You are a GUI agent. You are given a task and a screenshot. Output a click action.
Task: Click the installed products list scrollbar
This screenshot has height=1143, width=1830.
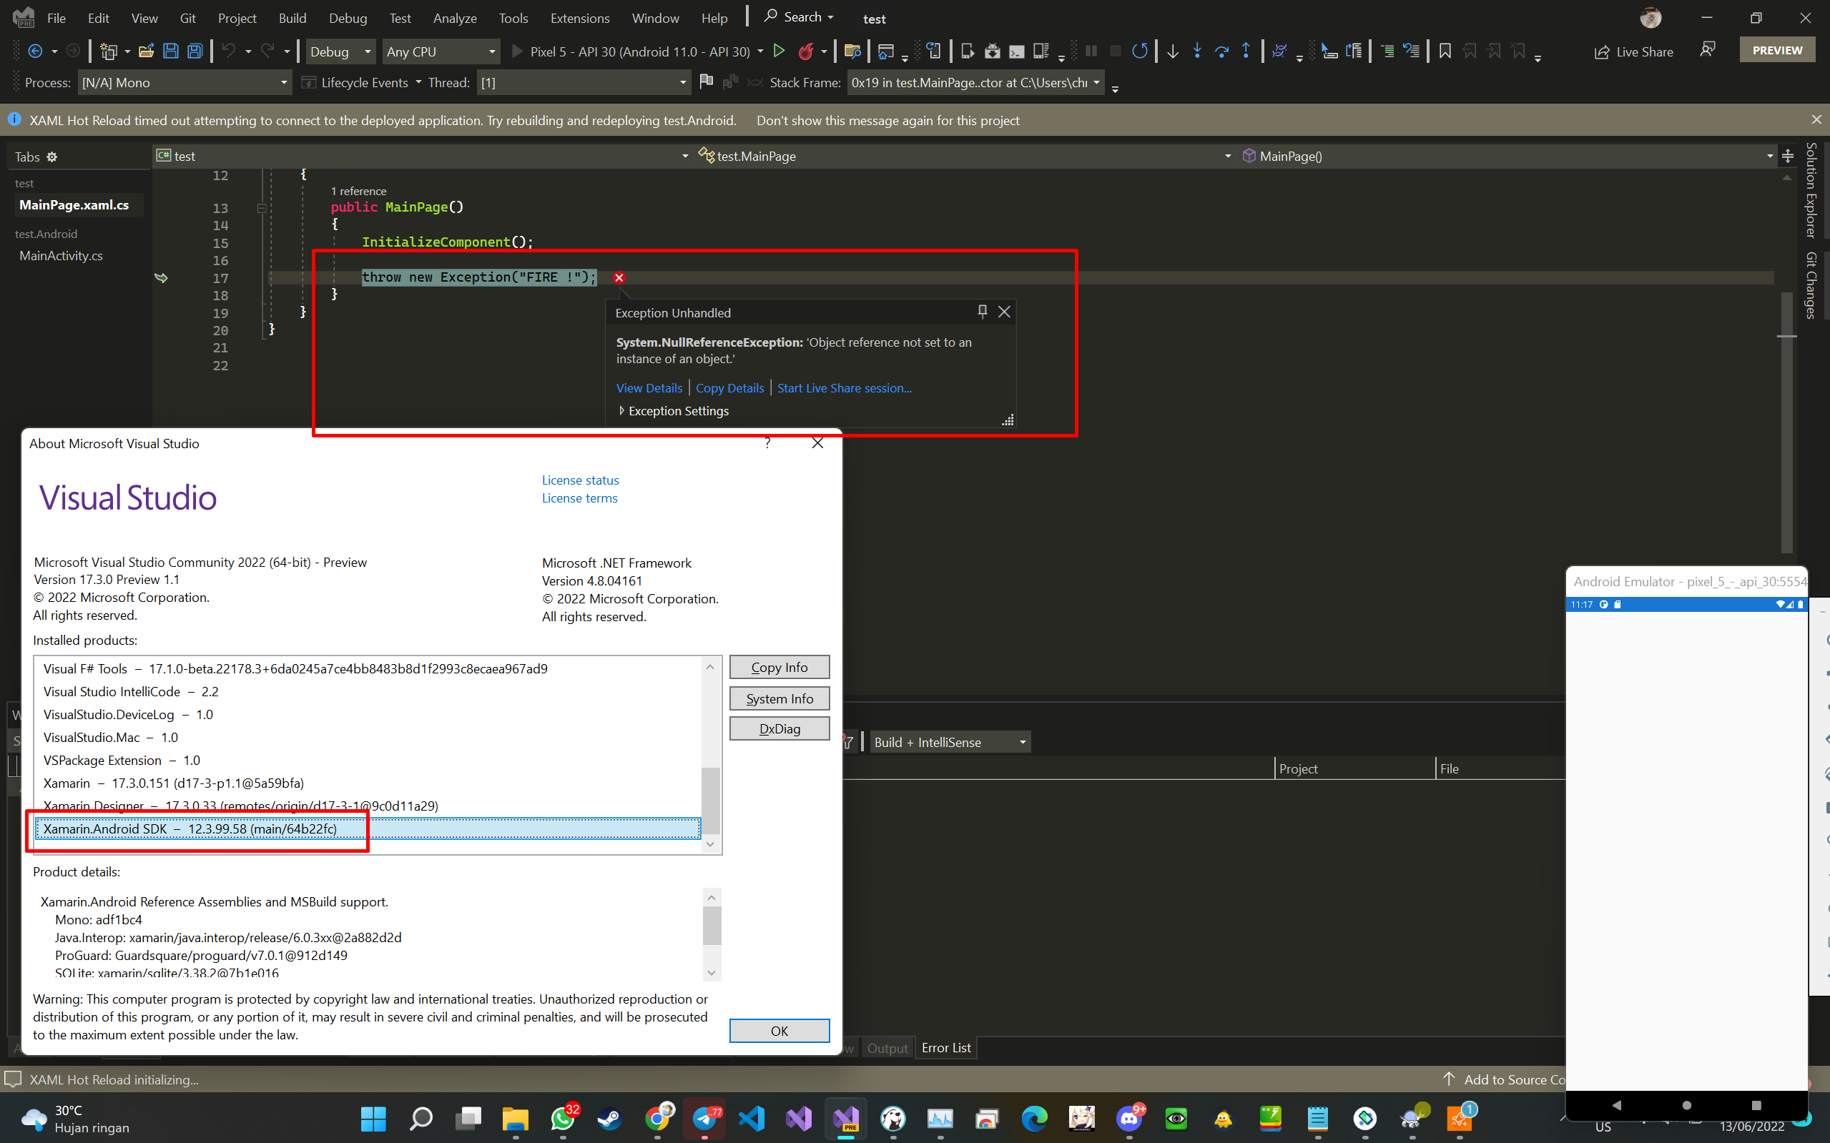coord(710,800)
